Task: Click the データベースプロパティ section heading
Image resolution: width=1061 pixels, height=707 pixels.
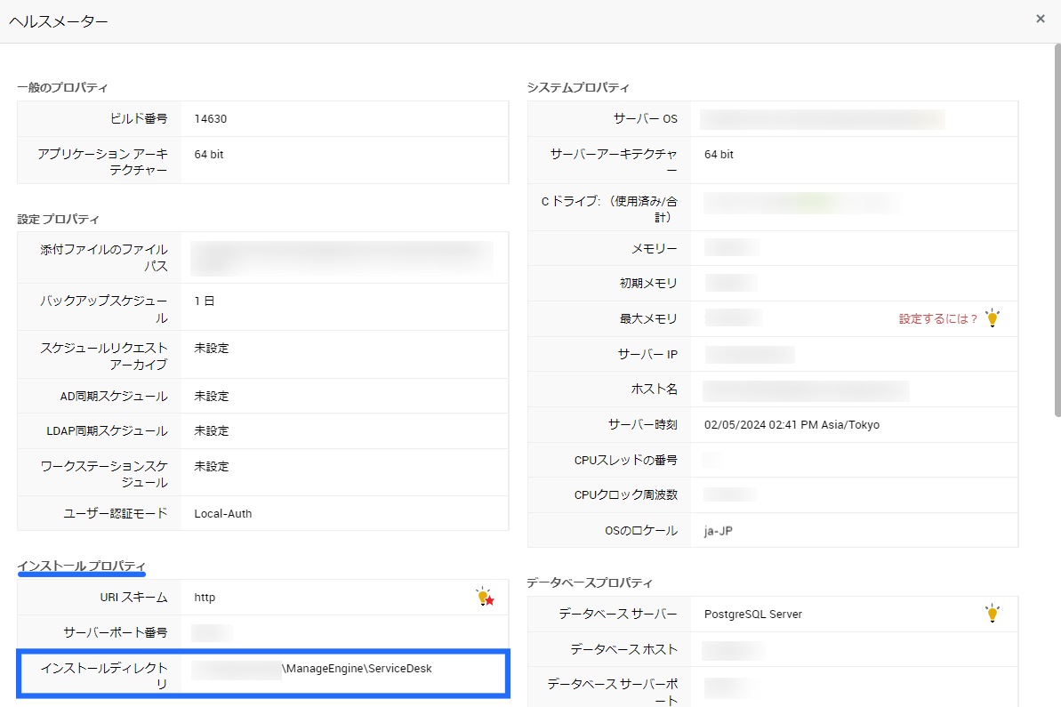Action: 590,582
